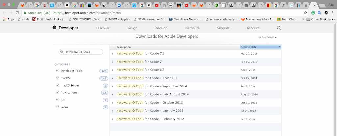
Task: Open the Blue Jeans Network bookmark
Action: pyautogui.click(x=185, y=19)
